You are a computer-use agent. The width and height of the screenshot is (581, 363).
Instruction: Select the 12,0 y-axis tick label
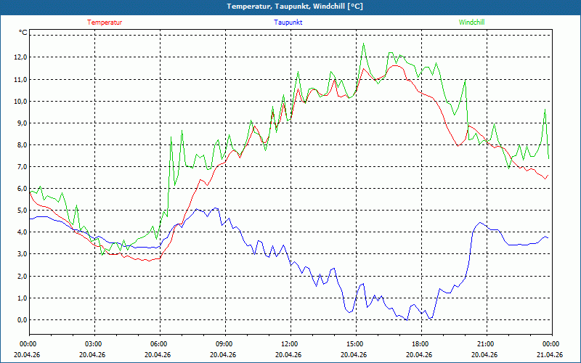[x=20, y=57]
